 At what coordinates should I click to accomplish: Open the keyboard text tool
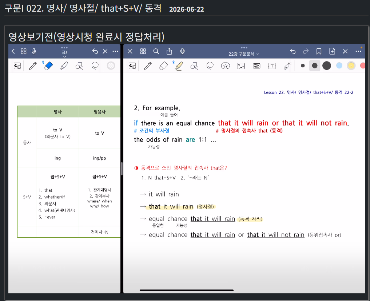pos(256,66)
